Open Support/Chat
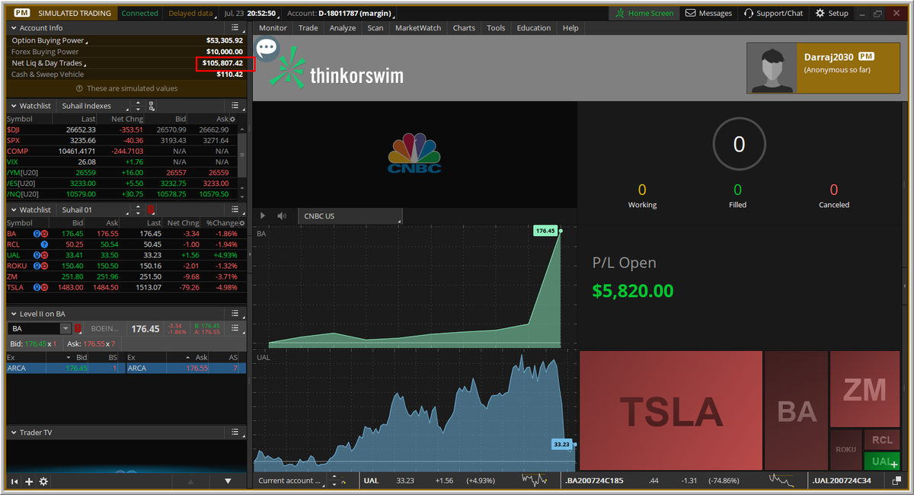This screenshot has width=914, height=495. [x=773, y=13]
